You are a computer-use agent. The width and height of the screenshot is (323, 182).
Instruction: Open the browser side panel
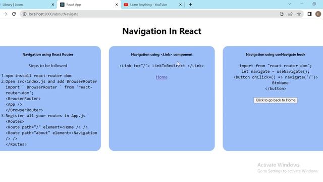pyautogui.click(x=309, y=14)
